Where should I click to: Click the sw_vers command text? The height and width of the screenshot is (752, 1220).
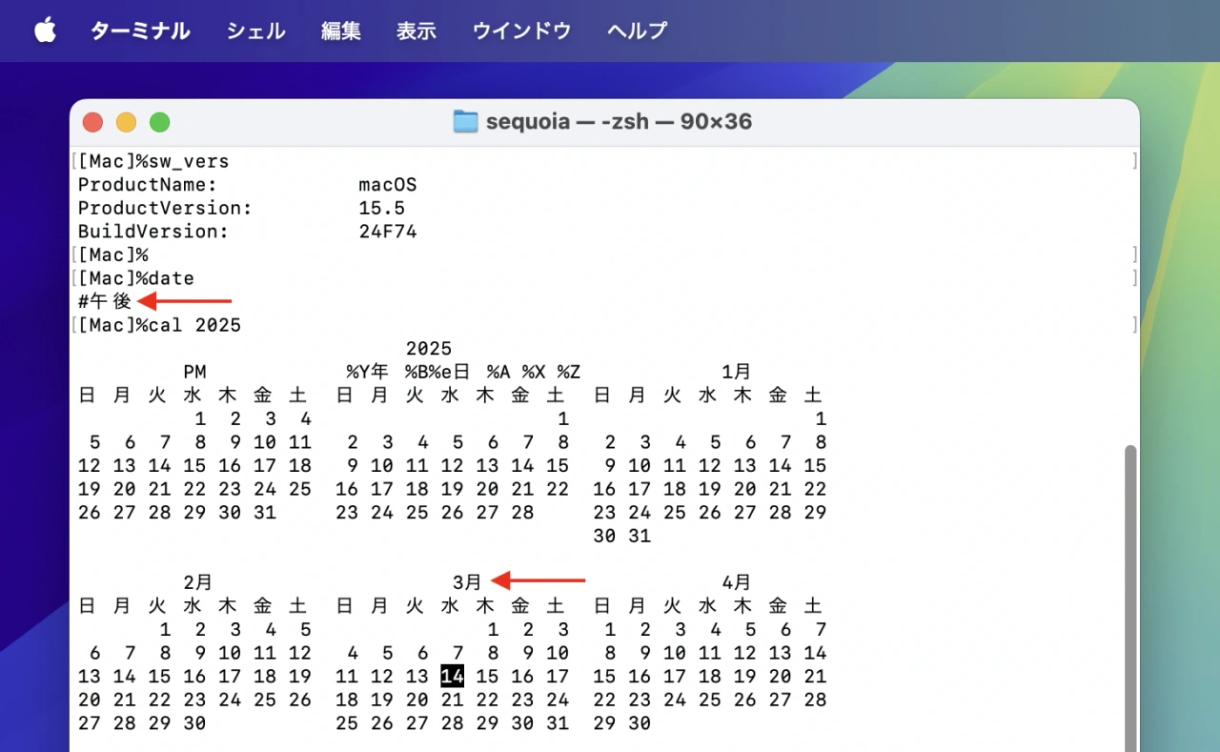pyautogui.click(x=189, y=162)
